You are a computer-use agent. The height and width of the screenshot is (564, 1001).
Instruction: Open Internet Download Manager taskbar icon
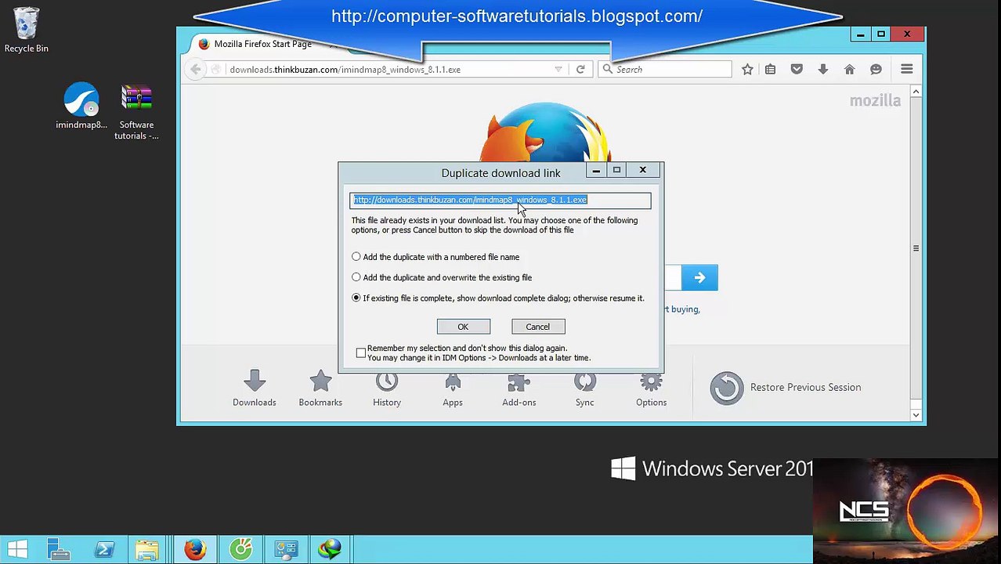pyautogui.click(x=330, y=549)
